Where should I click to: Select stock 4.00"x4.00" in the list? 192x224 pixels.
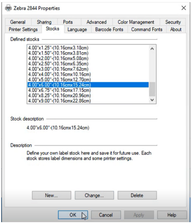point(88,74)
